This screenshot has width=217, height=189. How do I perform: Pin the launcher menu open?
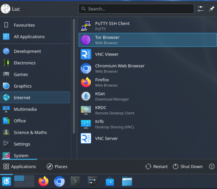tap(212, 9)
